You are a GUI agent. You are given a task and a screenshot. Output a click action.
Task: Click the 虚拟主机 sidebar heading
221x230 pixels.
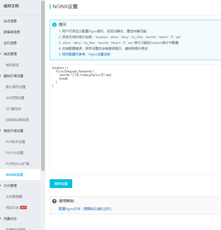[11, 6]
